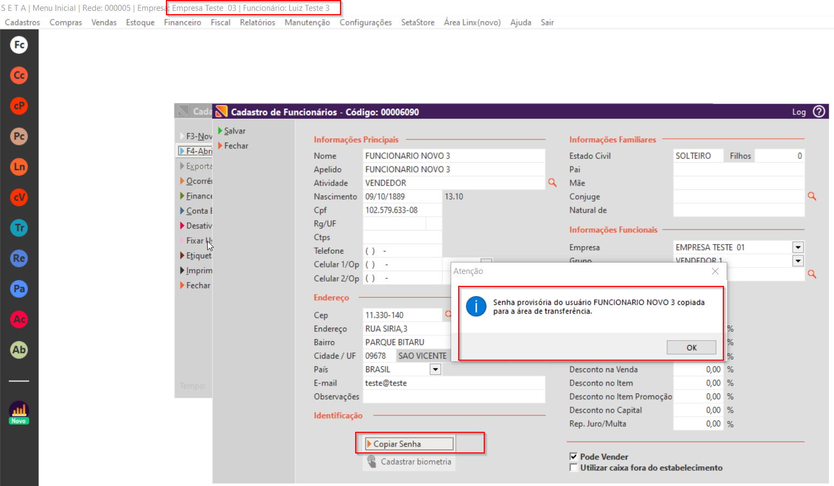Open the País dropdown
Image resolution: width=834 pixels, height=486 pixels.
coord(435,369)
